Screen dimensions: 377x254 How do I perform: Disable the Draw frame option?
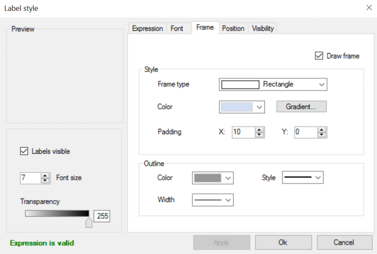pyautogui.click(x=319, y=55)
